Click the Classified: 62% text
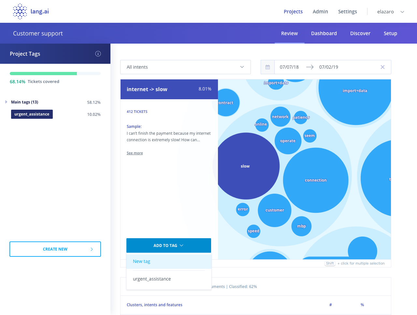Image resolution: width=417 pixels, height=315 pixels. [243, 287]
